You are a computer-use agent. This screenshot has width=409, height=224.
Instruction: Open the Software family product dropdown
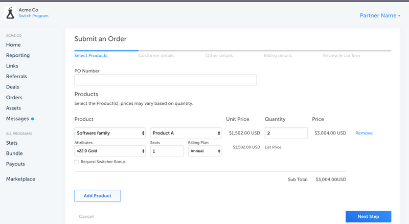[x=110, y=133]
